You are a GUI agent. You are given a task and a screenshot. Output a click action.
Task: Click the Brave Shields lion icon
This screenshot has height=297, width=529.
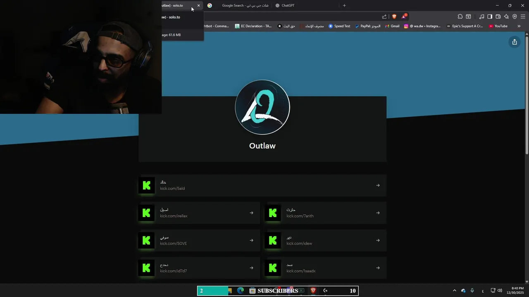394,16
